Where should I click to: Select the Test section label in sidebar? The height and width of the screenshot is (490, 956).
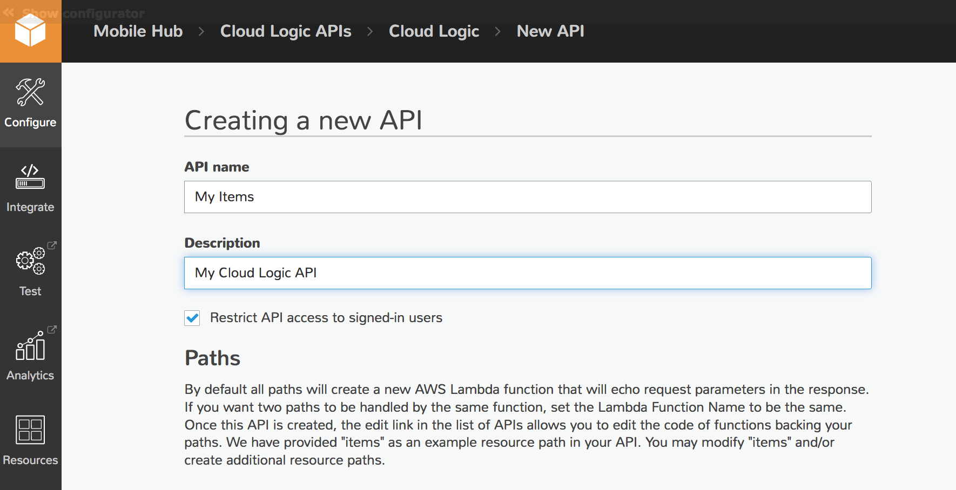30,291
